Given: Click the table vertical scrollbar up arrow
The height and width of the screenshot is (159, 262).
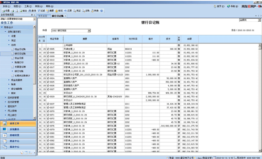Looking at the screenshot, I should (x=260, y=45).
